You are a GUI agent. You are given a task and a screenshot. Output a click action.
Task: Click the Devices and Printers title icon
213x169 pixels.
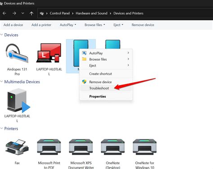click(x=1, y=4)
